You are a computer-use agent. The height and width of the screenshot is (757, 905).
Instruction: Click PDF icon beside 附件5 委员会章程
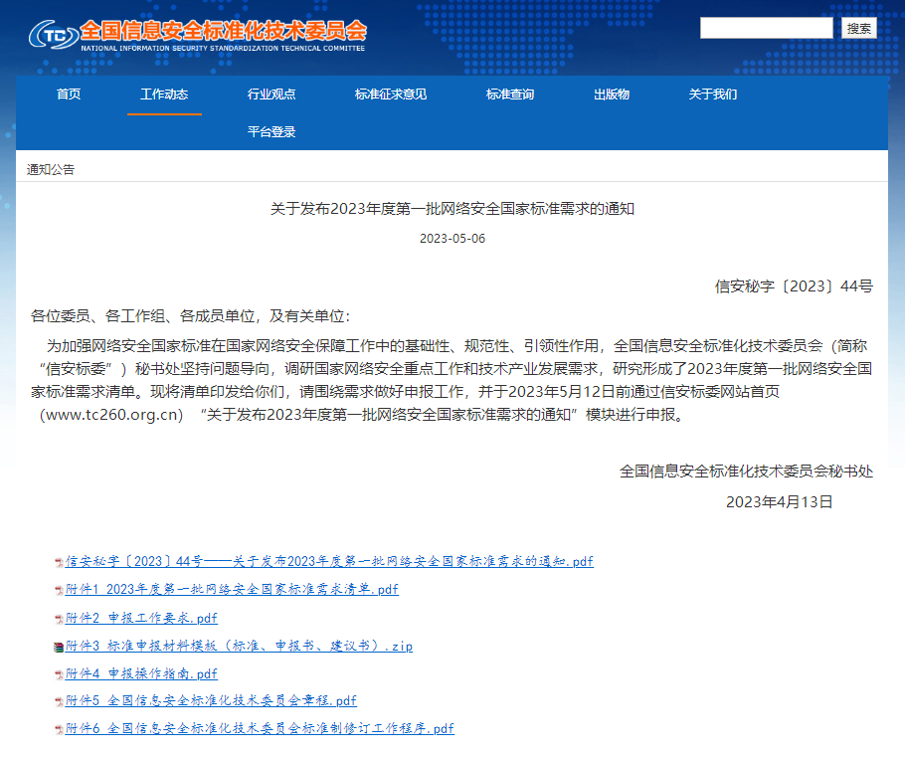(x=59, y=701)
